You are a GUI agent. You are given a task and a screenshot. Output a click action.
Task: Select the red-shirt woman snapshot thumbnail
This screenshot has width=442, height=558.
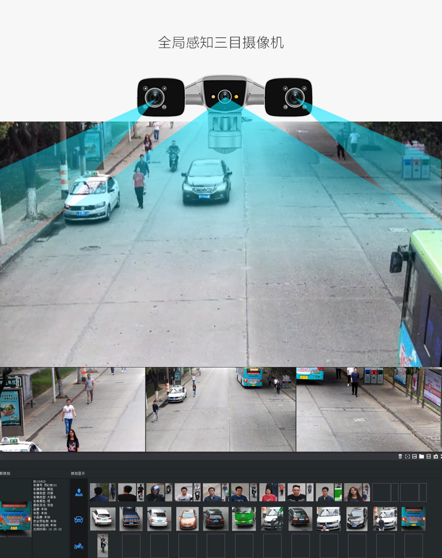click(x=269, y=492)
